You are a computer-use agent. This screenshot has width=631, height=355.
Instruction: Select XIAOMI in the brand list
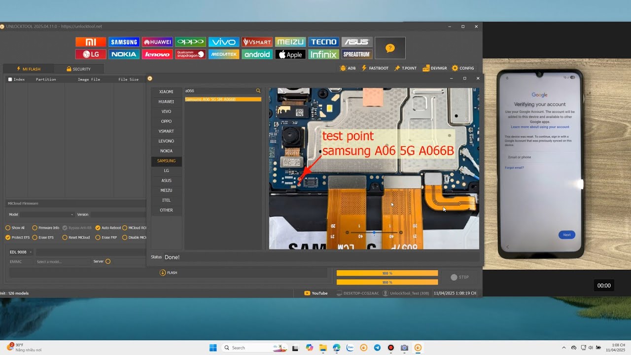(x=166, y=92)
